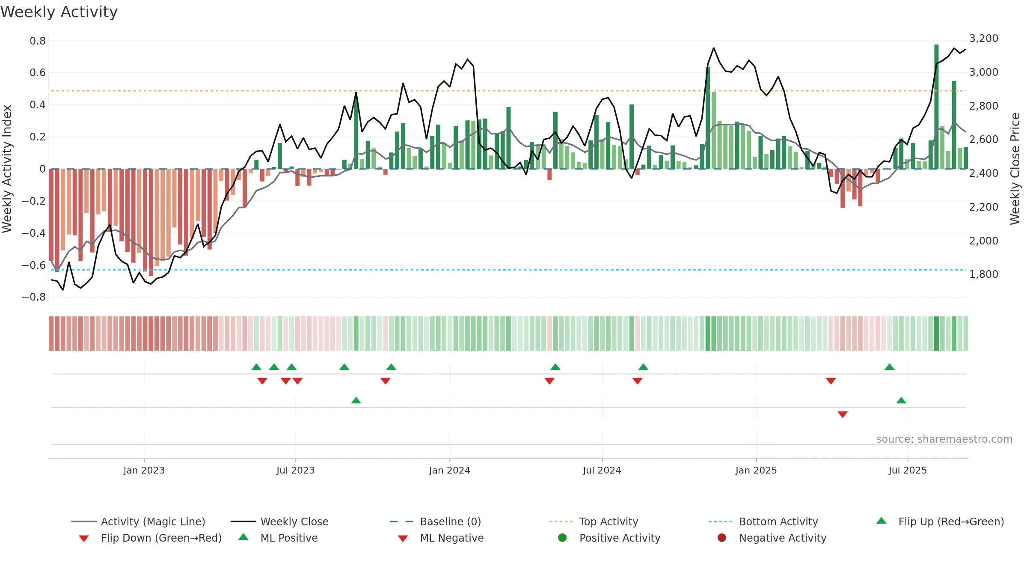The height and width of the screenshot is (578, 1027).
Task: Click the 'Jan 2023' x-axis label
Action: 144,470
